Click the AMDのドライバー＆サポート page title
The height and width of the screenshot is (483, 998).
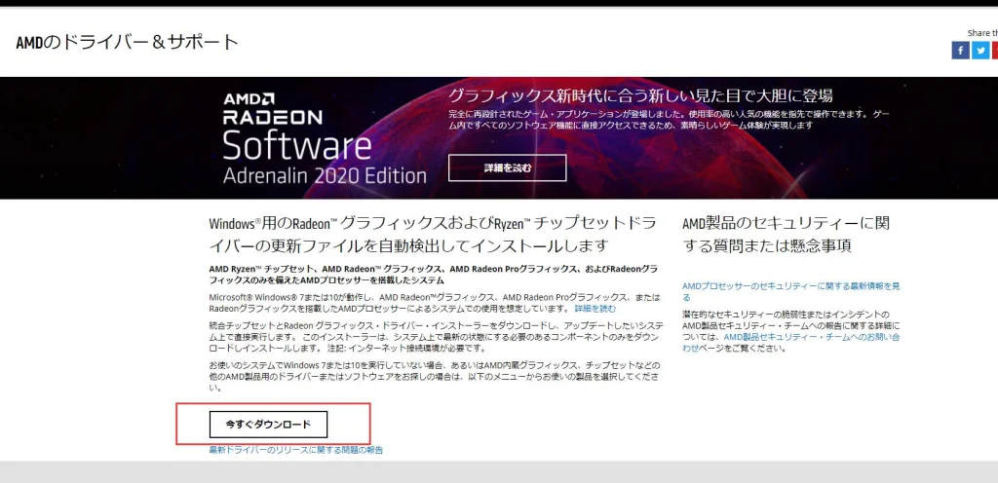click(x=128, y=42)
